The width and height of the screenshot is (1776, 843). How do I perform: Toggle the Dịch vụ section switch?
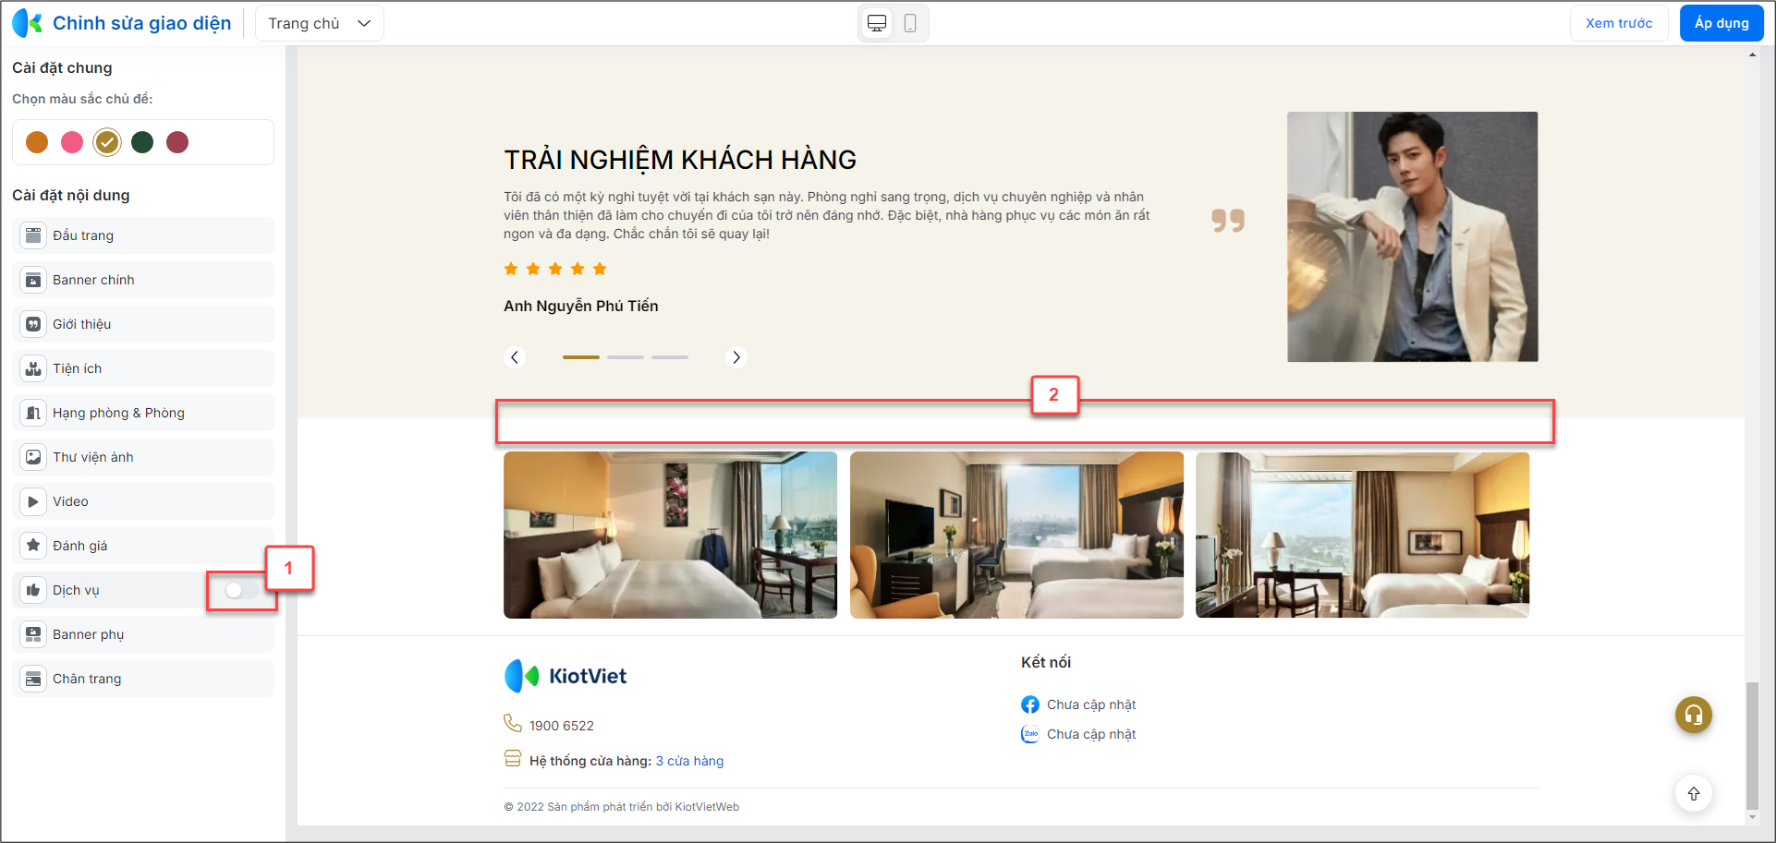pyautogui.click(x=242, y=590)
